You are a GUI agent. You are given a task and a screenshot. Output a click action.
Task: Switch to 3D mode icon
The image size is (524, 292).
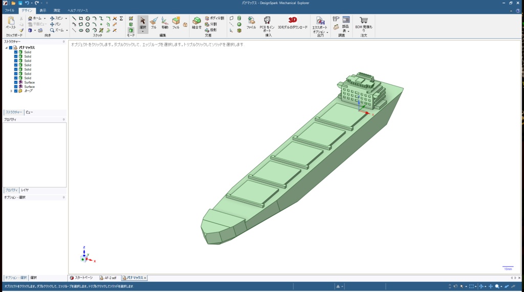click(131, 30)
